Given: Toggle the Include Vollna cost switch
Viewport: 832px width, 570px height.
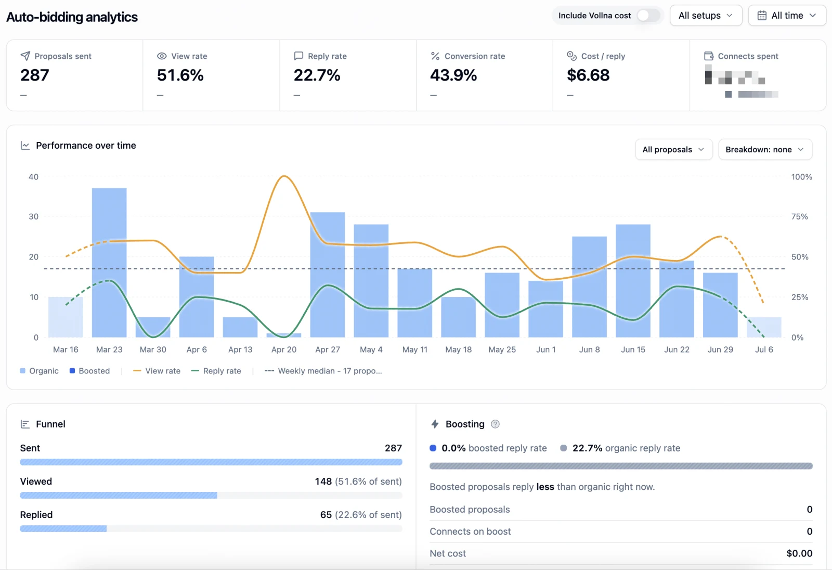Looking at the screenshot, I should [x=648, y=16].
